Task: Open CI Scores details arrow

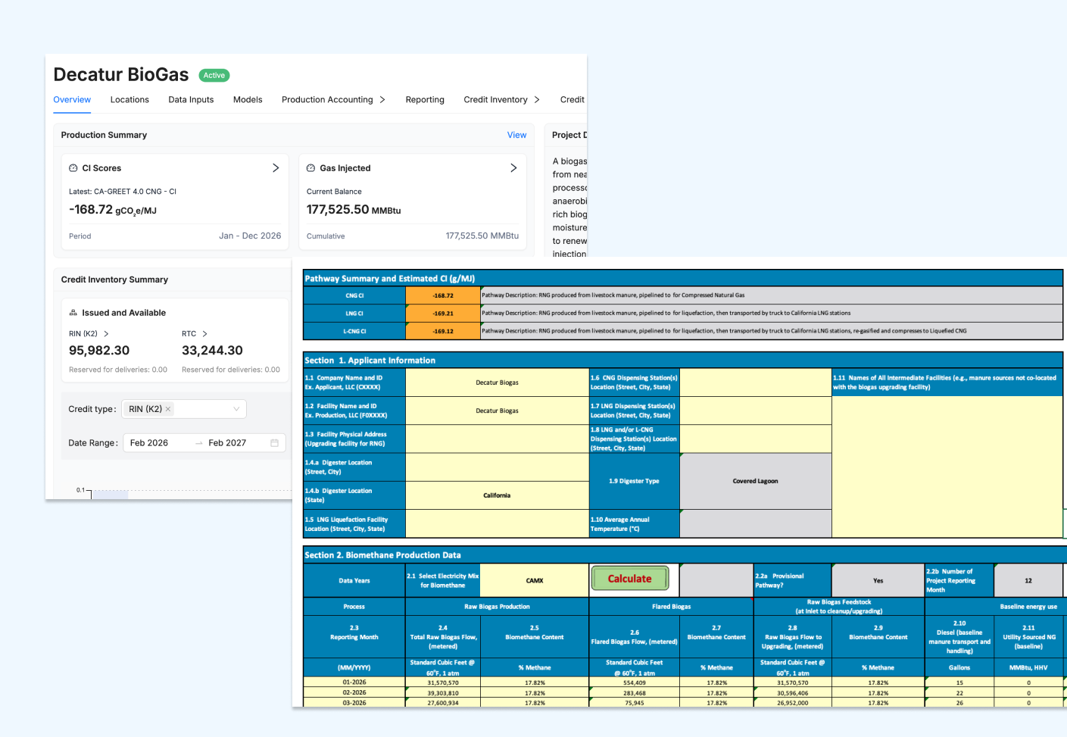Action: click(x=276, y=167)
